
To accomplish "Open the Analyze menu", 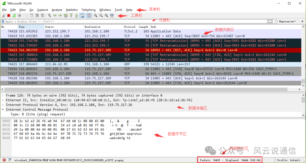I will (57, 10).
